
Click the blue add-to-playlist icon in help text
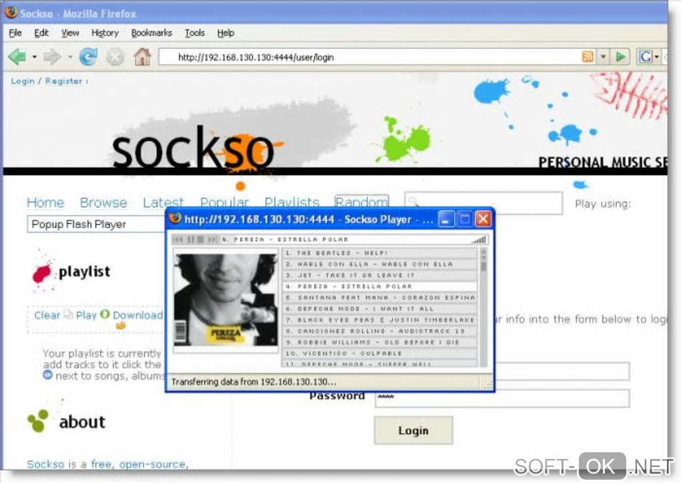[47, 375]
